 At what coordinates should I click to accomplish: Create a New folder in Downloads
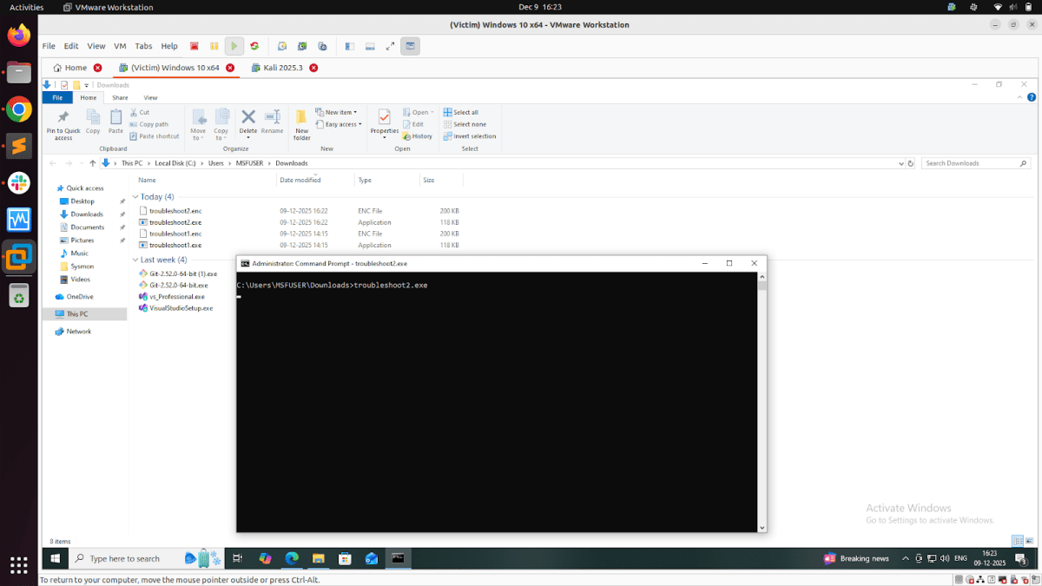click(x=300, y=124)
